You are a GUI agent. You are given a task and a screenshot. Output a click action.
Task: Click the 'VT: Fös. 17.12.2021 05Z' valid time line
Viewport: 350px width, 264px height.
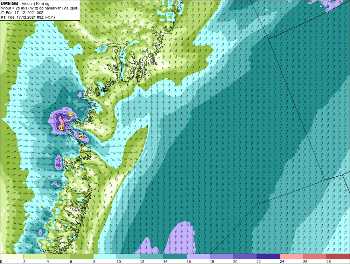click(22, 17)
